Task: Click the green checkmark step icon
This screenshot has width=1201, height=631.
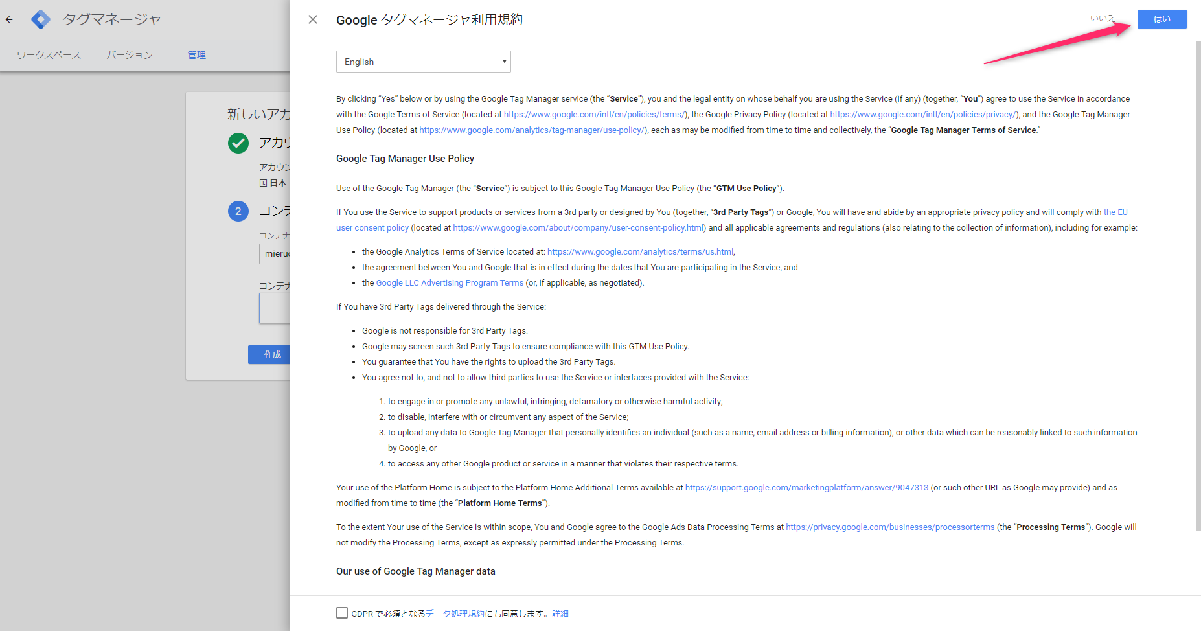Action: [238, 143]
